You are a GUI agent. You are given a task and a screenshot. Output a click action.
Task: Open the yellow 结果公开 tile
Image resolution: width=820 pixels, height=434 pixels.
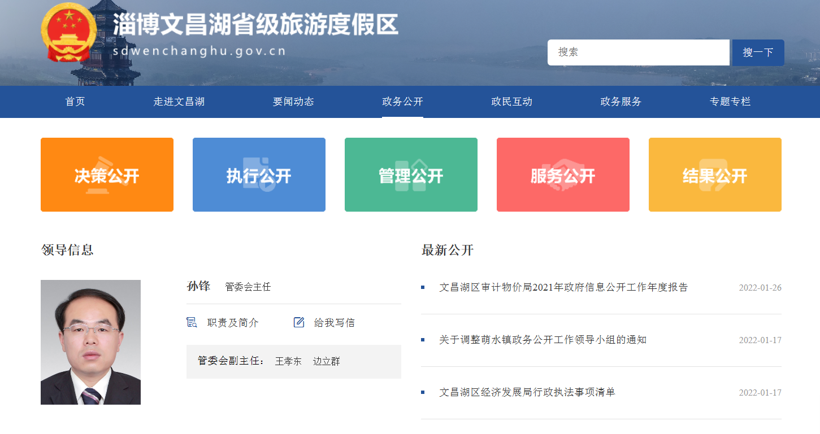pos(715,175)
